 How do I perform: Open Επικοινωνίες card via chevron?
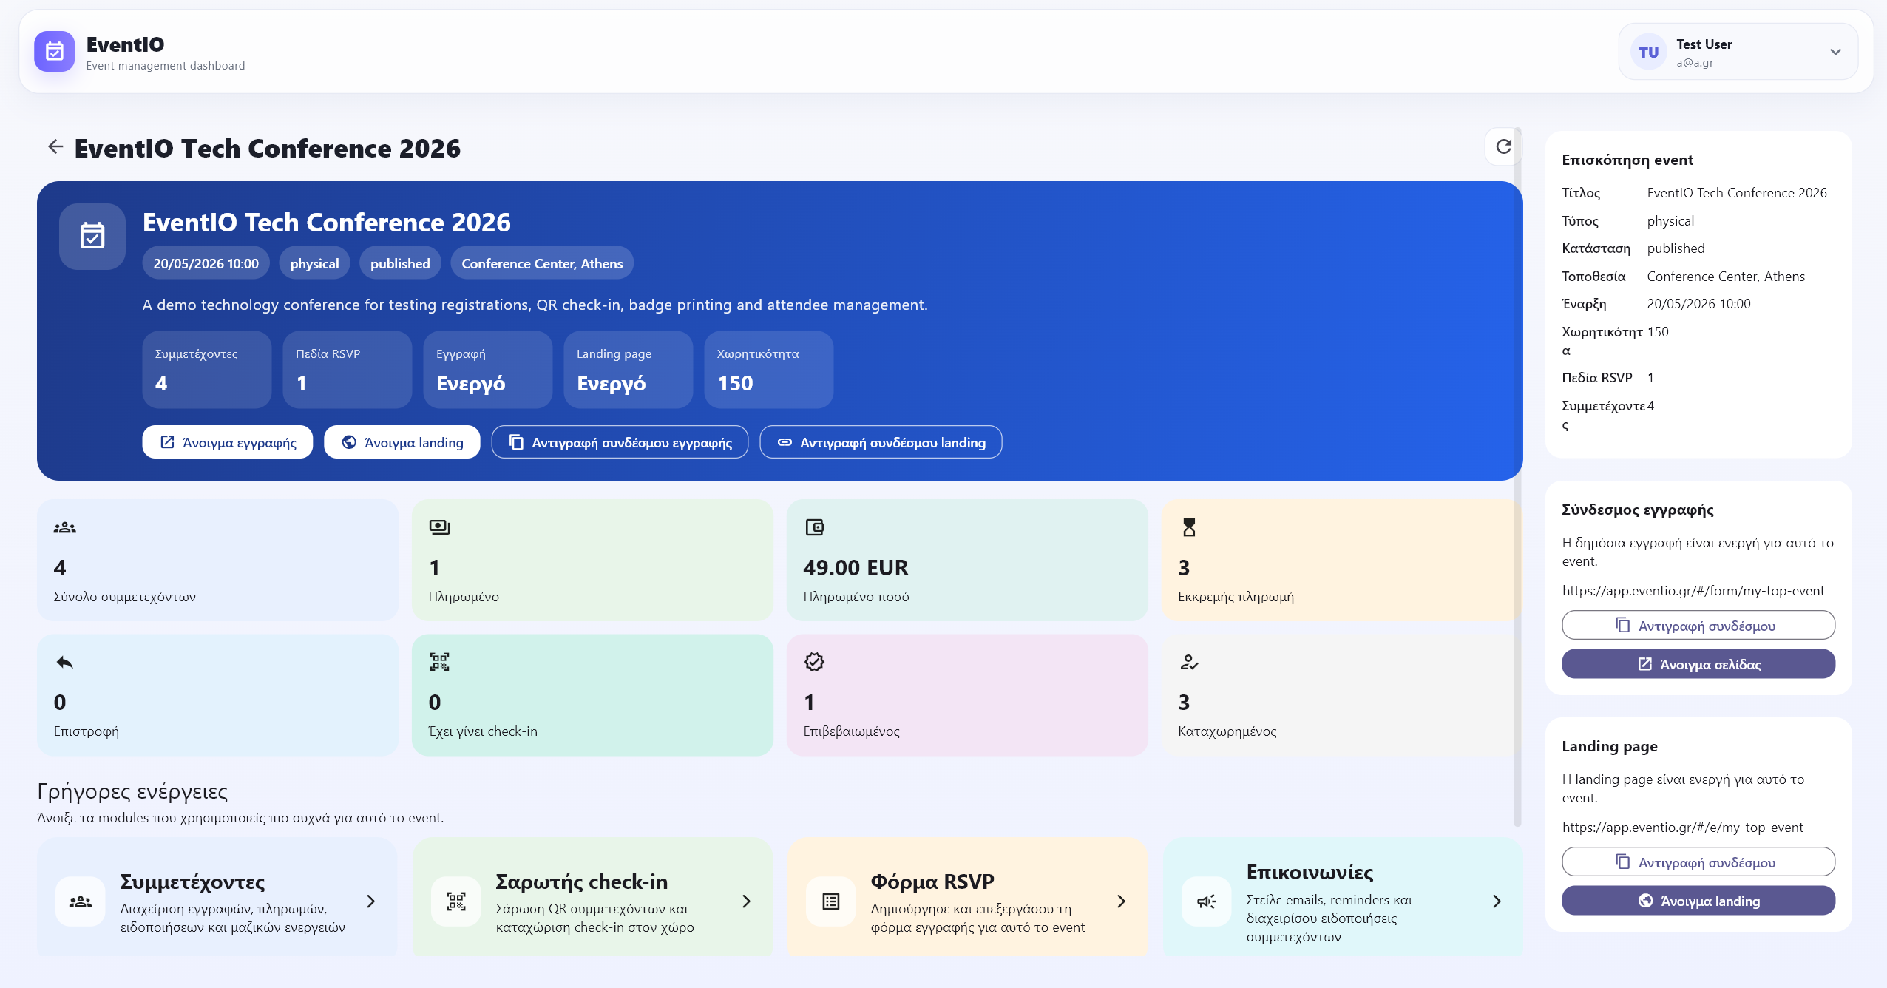pos(1497,901)
